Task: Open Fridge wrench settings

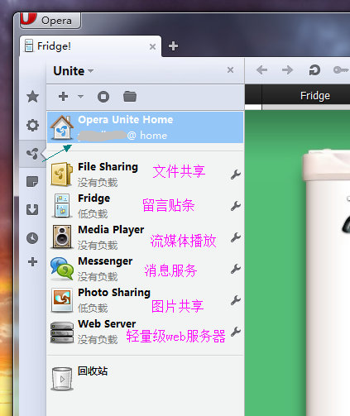Action: pos(236,206)
